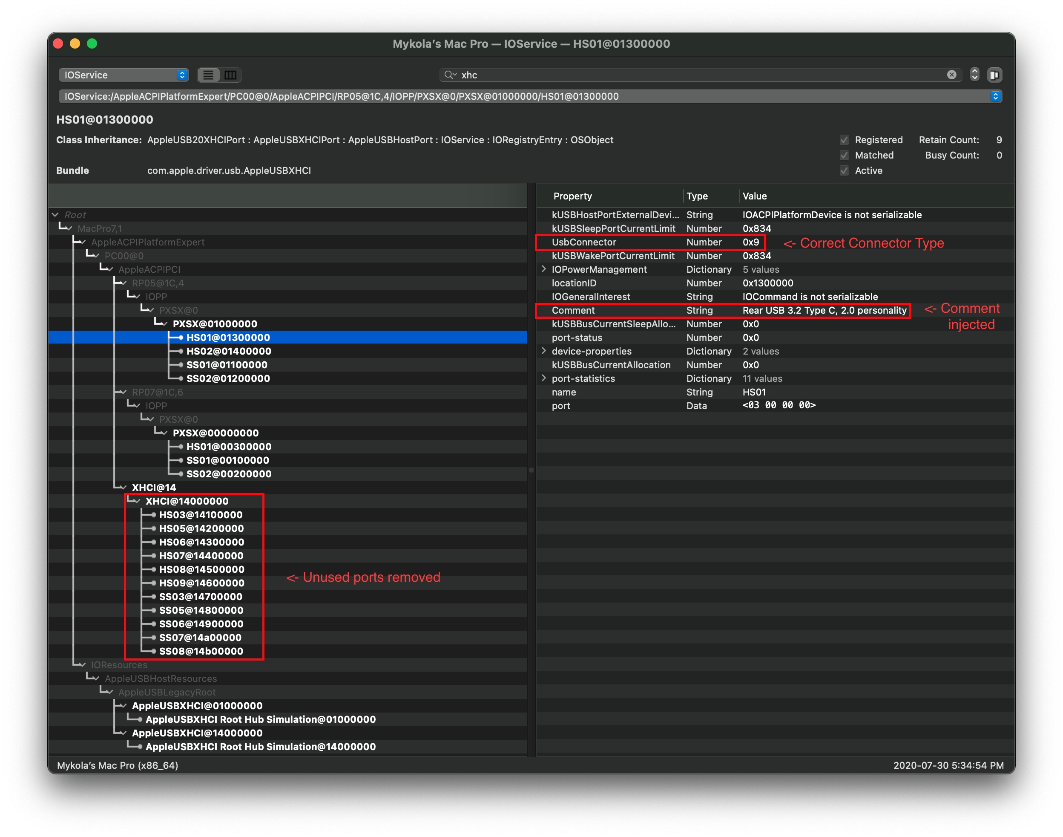
Task: Toggle the Active checkbox
Action: click(844, 170)
